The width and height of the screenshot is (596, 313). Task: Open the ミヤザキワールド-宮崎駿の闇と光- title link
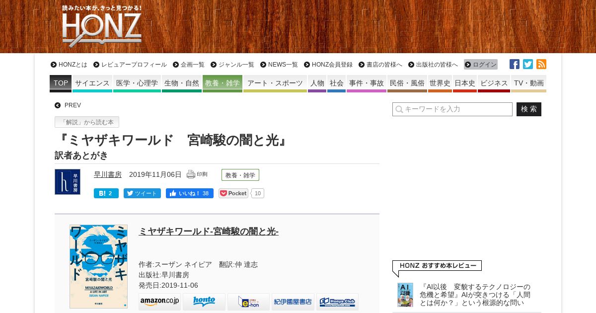[209, 232]
